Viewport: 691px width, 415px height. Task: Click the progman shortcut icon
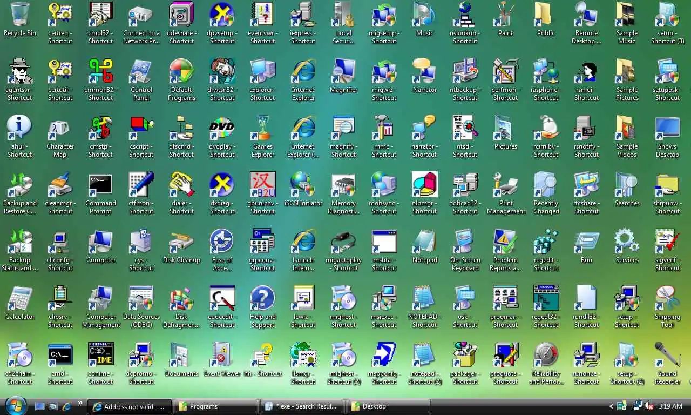506,298
